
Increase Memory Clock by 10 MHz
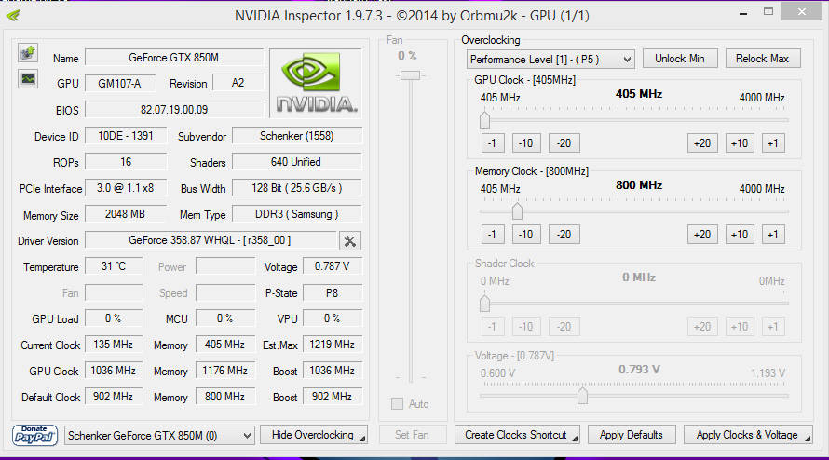[740, 235]
